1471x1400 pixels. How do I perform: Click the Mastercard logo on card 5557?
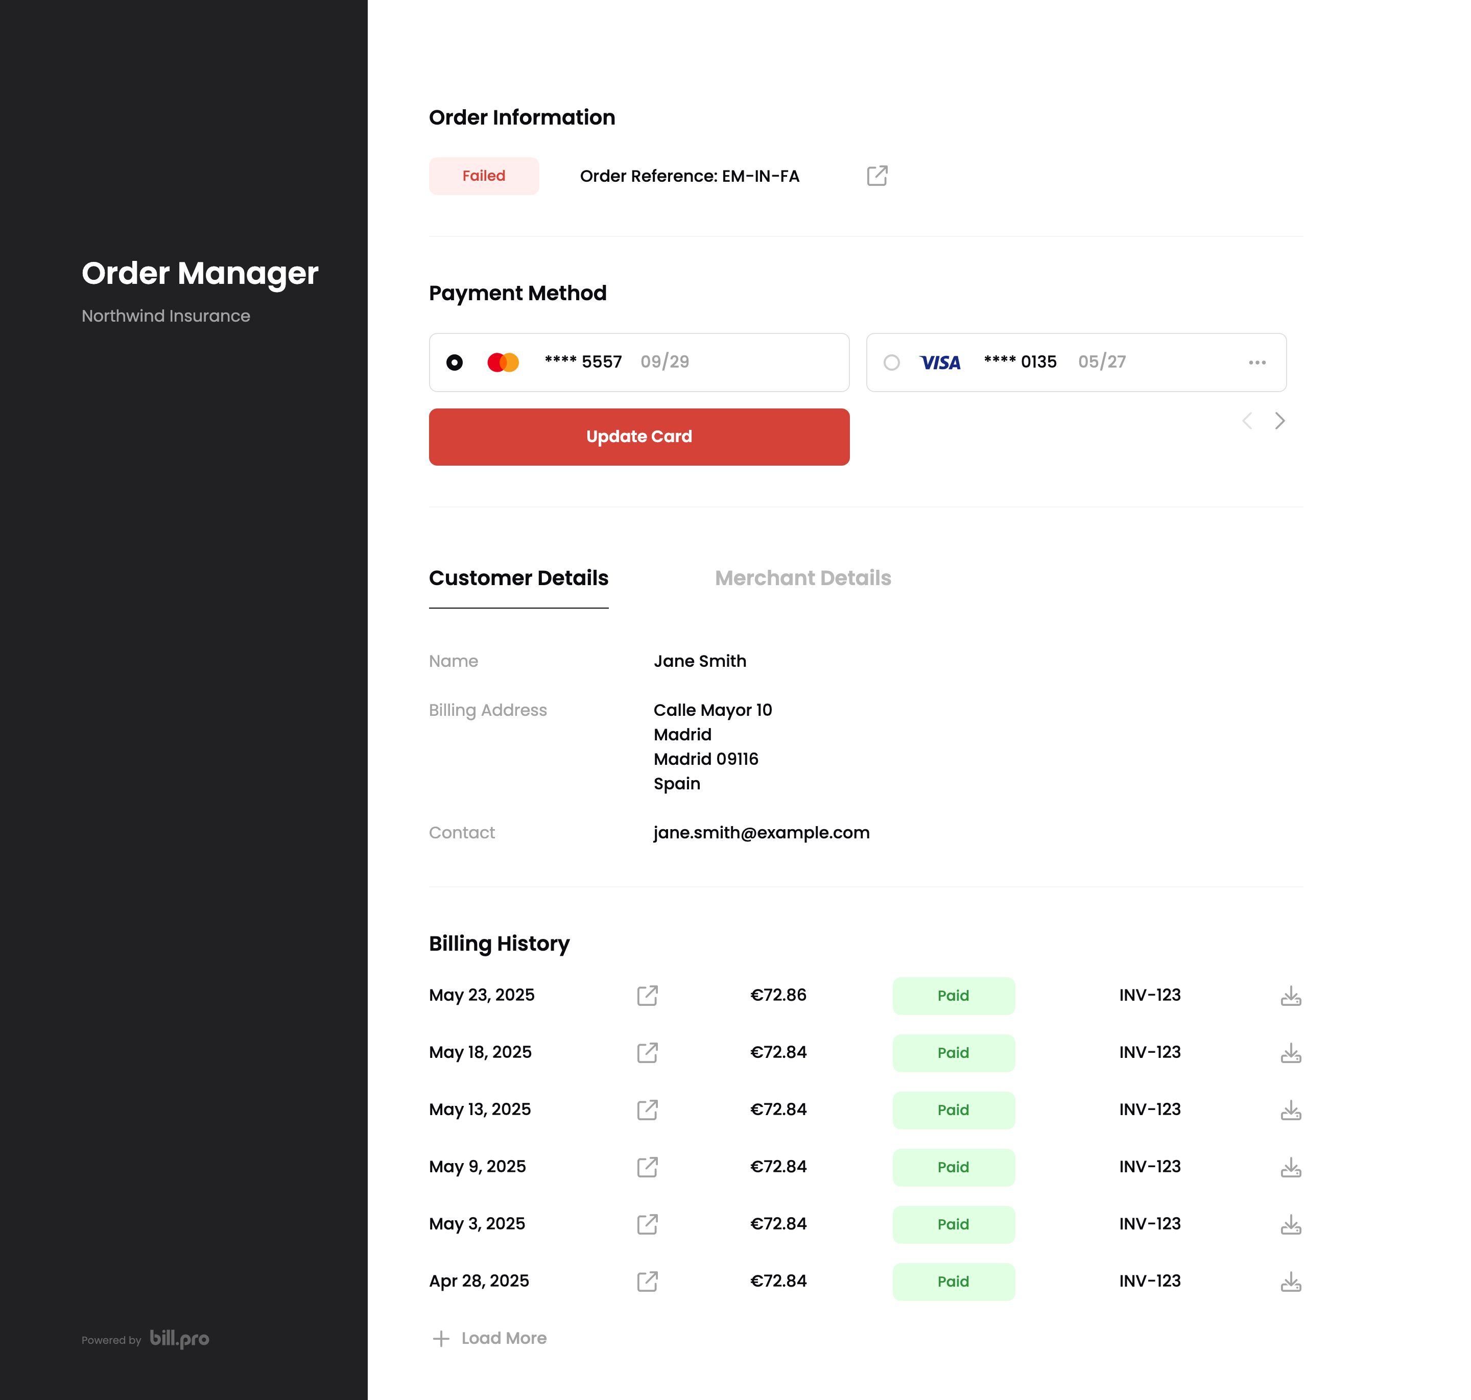503,363
